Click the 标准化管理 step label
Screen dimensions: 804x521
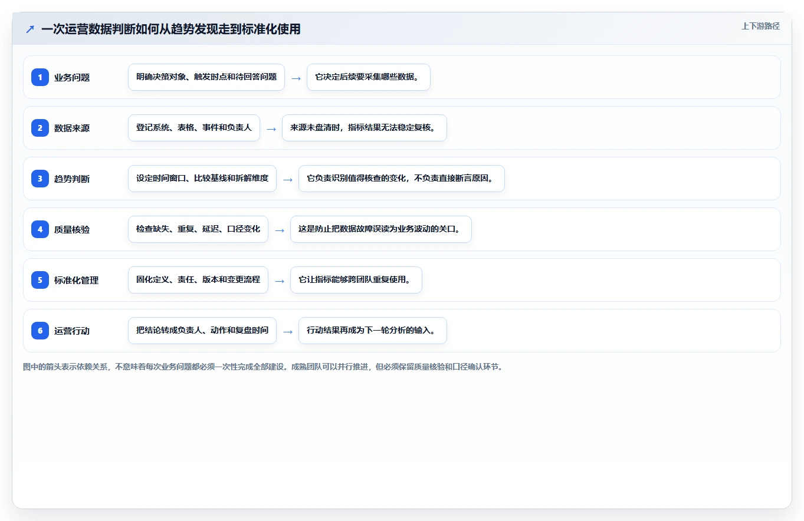pyautogui.click(x=76, y=280)
